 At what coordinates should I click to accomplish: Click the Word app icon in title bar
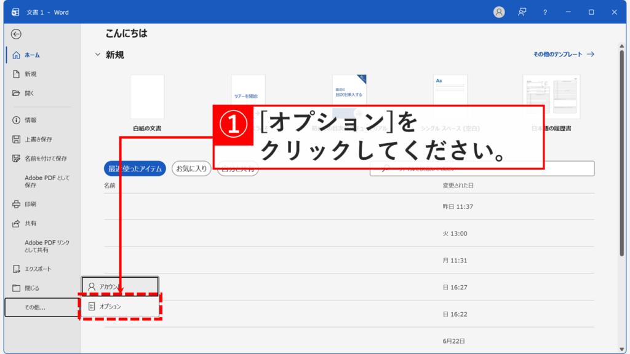click(x=15, y=12)
